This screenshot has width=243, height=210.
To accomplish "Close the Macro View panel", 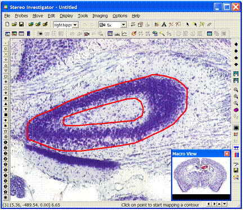I will point(227,154).
